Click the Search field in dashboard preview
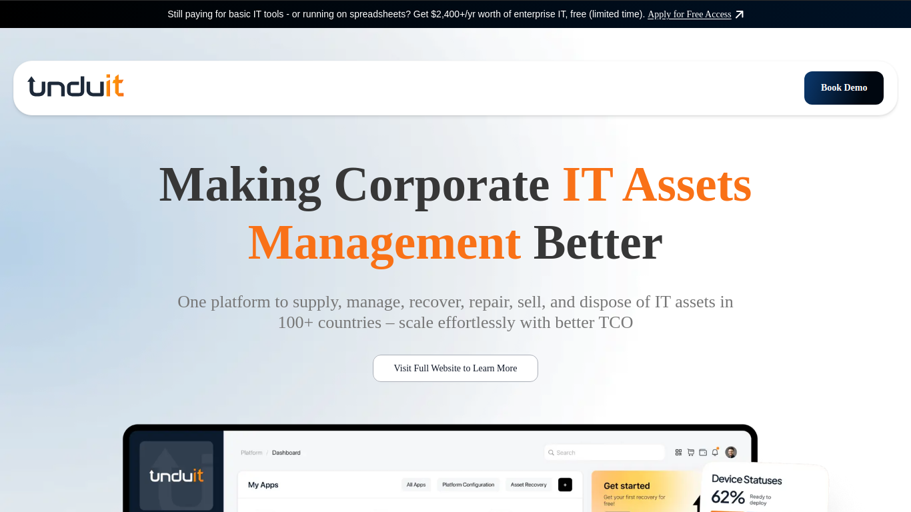This screenshot has width=911, height=512. pos(604,453)
